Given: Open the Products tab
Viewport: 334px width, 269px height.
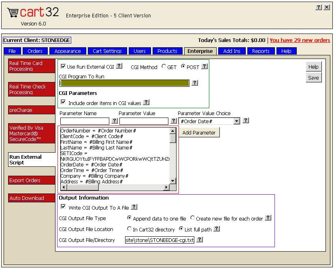Looking at the screenshot, I should [x=168, y=51].
